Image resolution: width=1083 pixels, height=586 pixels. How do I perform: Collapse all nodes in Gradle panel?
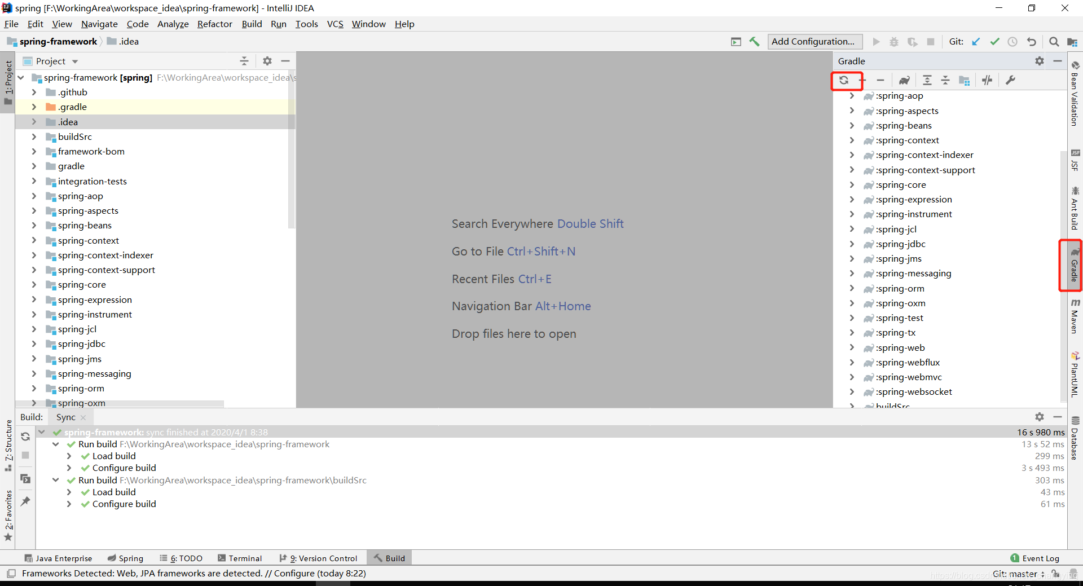click(x=945, y=80)
